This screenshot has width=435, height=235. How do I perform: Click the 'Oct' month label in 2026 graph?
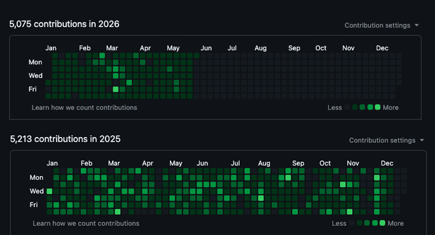coord(321,48)
